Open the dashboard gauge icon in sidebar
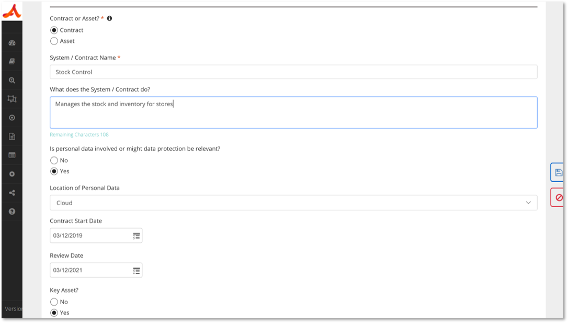 12,43
